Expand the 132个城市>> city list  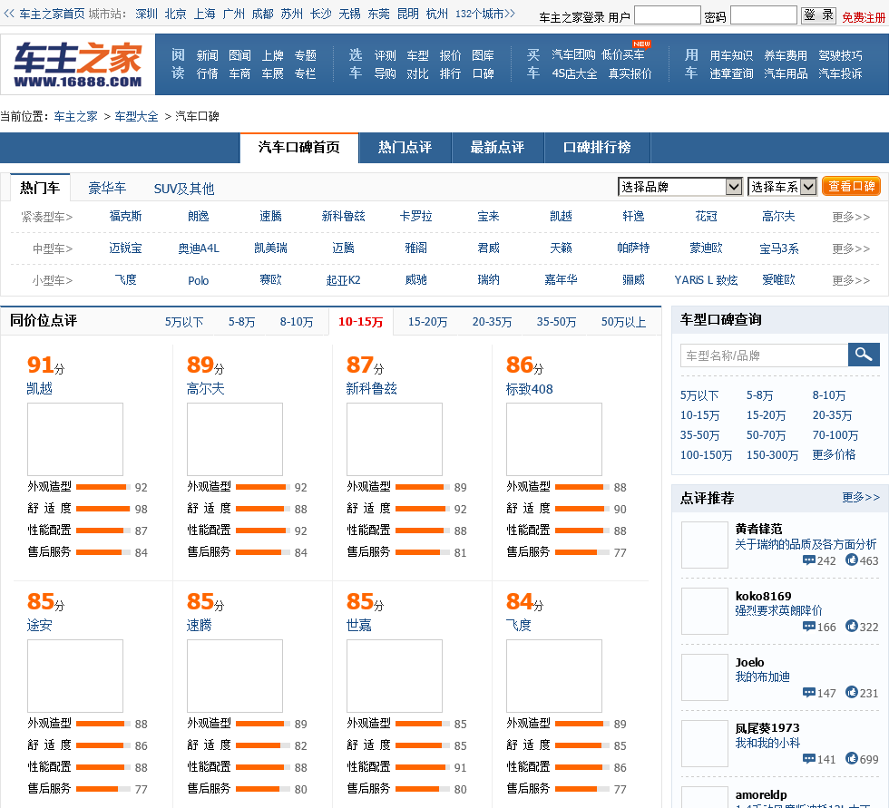tap(485, 14)
